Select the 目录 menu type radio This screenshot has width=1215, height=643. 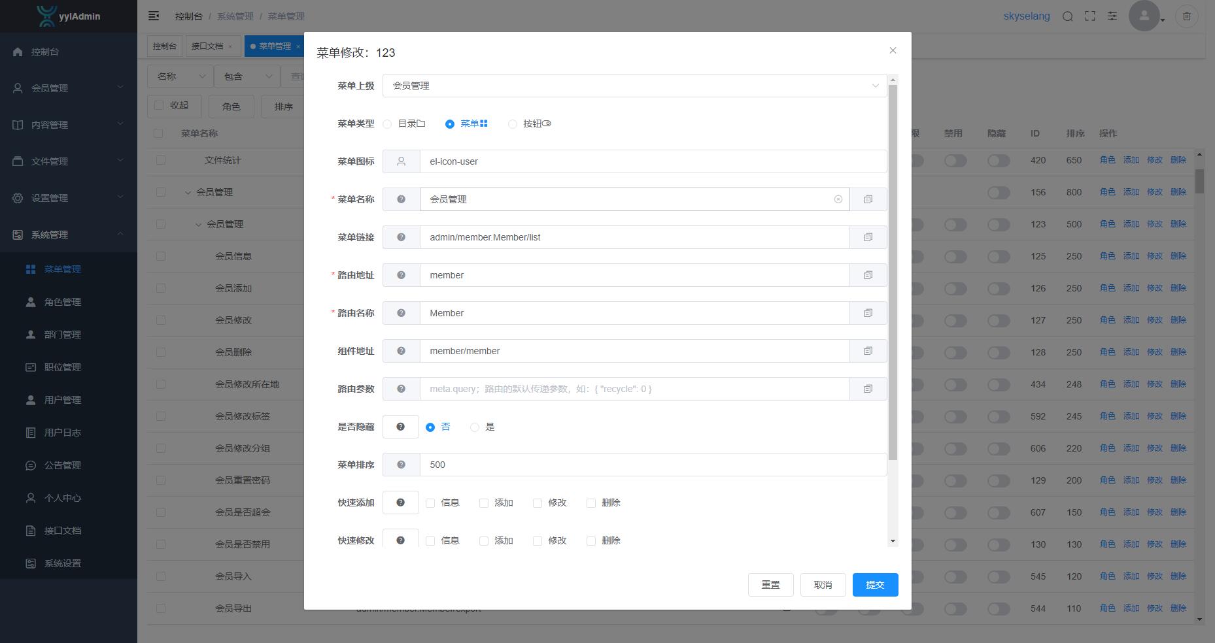coord(387,124)
